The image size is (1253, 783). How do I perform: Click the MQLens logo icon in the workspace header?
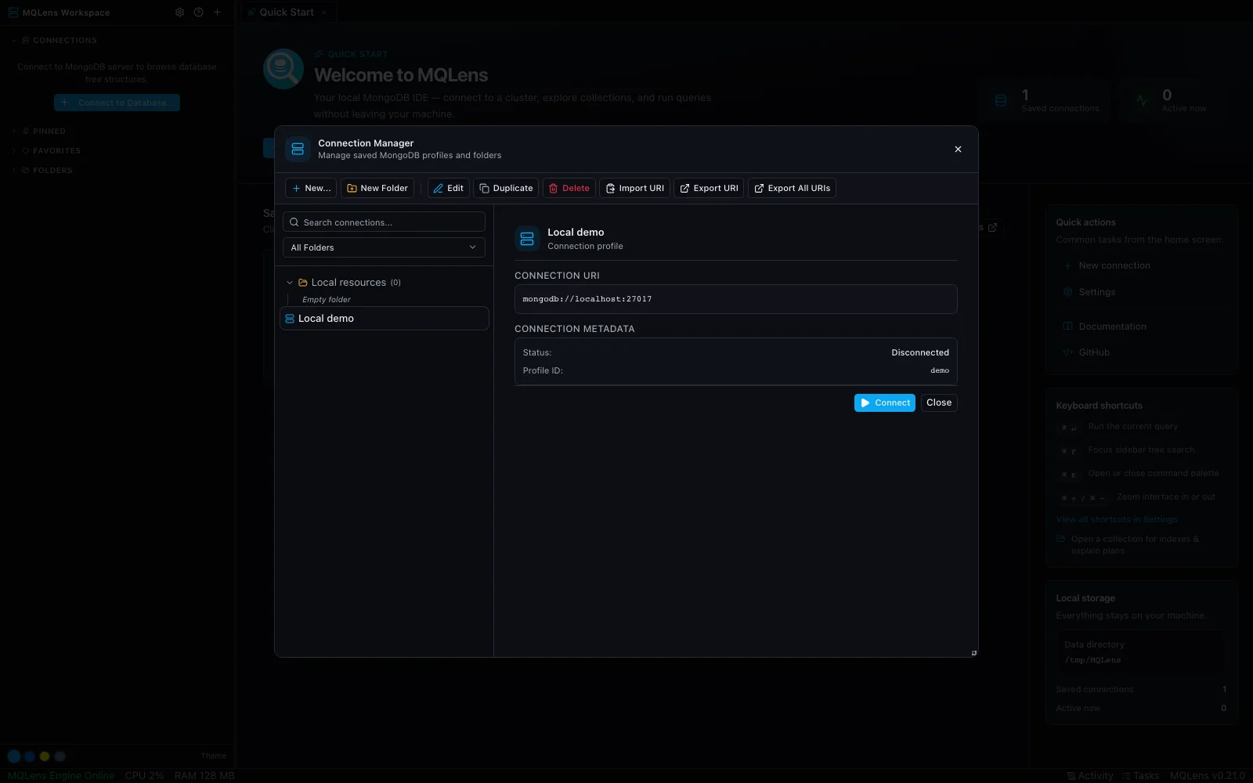(13, 13)
